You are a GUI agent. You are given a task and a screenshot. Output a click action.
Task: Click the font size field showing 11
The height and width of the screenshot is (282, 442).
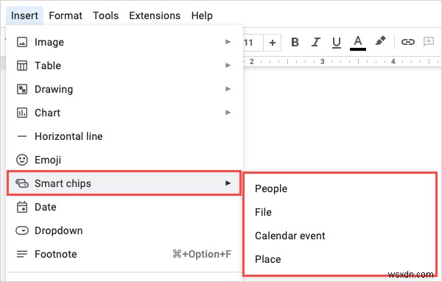pos(253,43)
